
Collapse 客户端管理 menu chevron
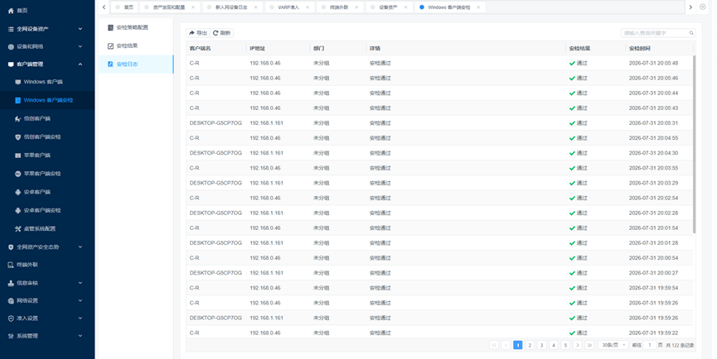coord(80,65)
